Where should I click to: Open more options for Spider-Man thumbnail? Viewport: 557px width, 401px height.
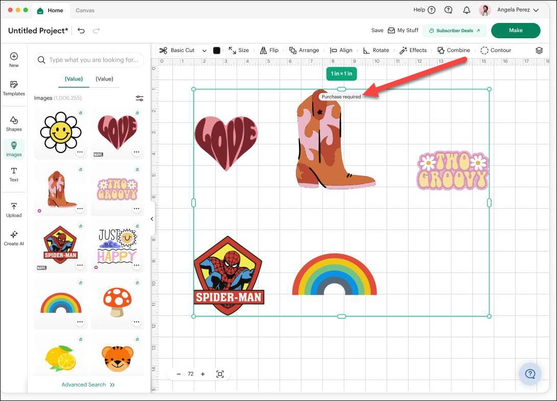click(x=80, y=265)
